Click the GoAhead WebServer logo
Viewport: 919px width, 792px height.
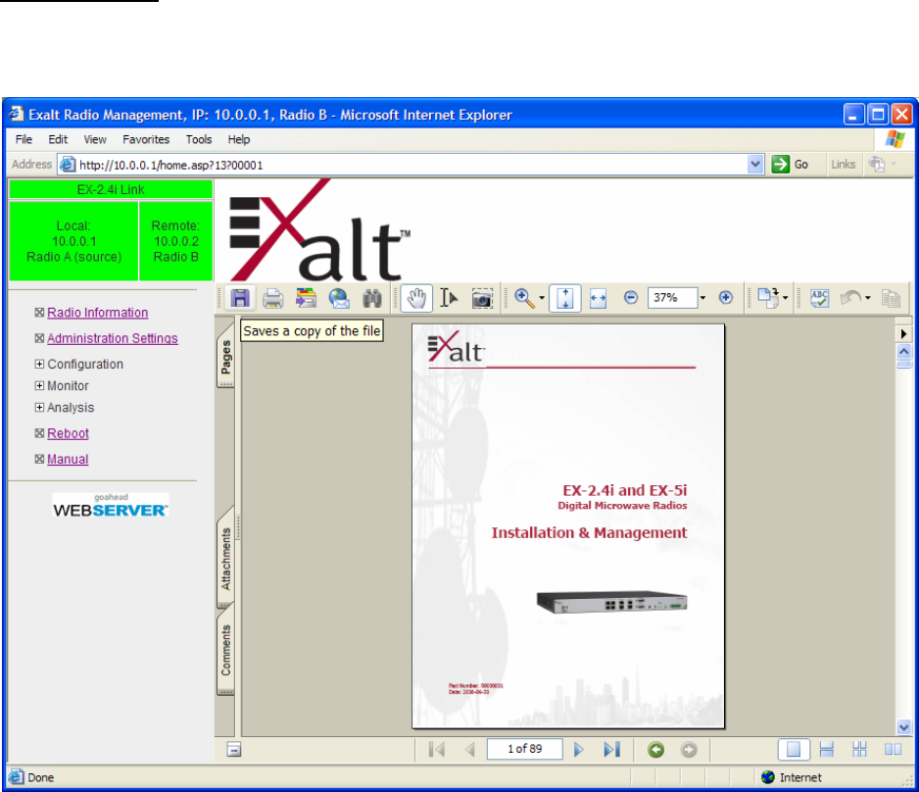tap(110, 506)
